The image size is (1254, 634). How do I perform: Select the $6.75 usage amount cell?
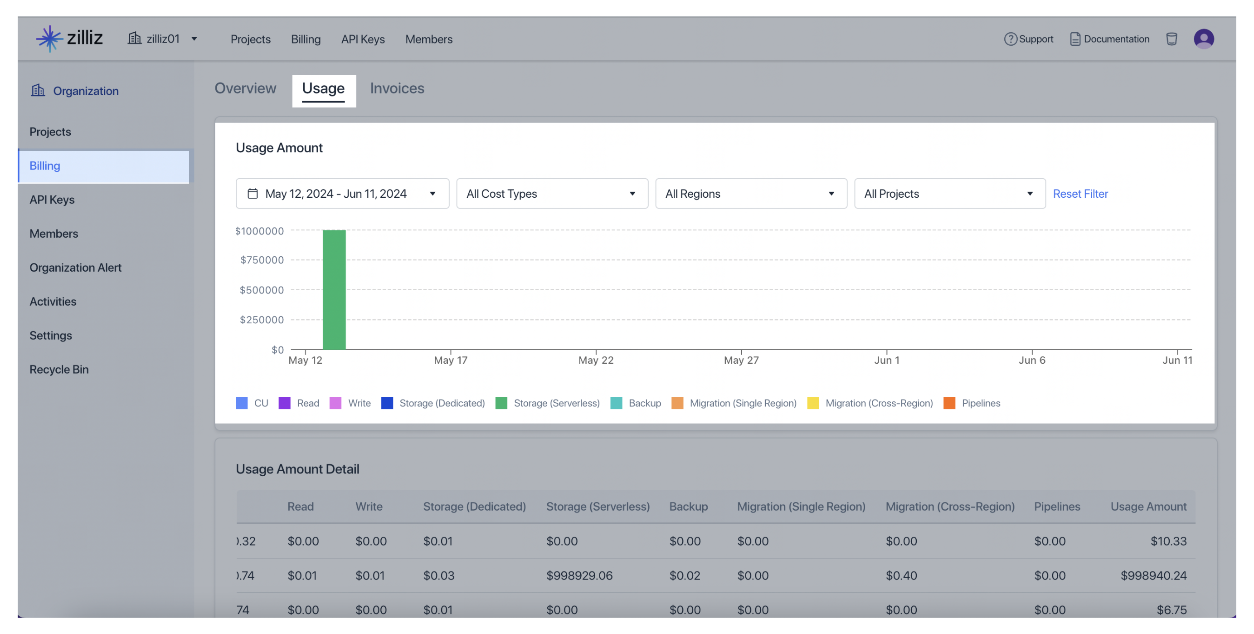click(1171, 610)
